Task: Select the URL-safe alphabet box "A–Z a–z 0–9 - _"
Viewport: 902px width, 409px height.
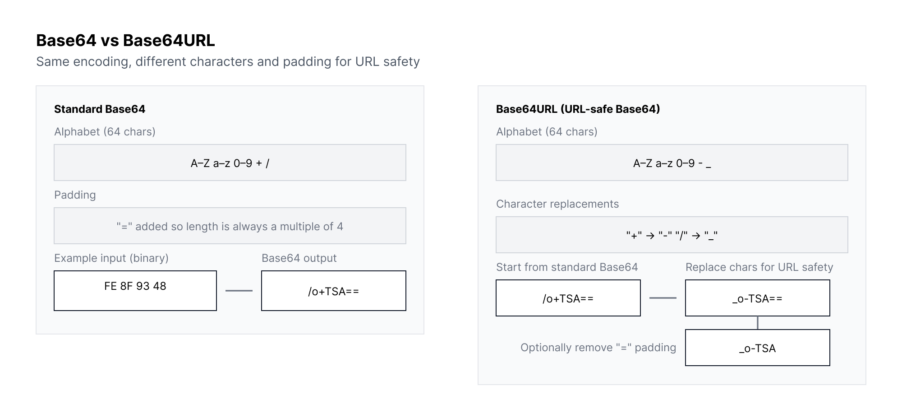Action: coord(672,163)
